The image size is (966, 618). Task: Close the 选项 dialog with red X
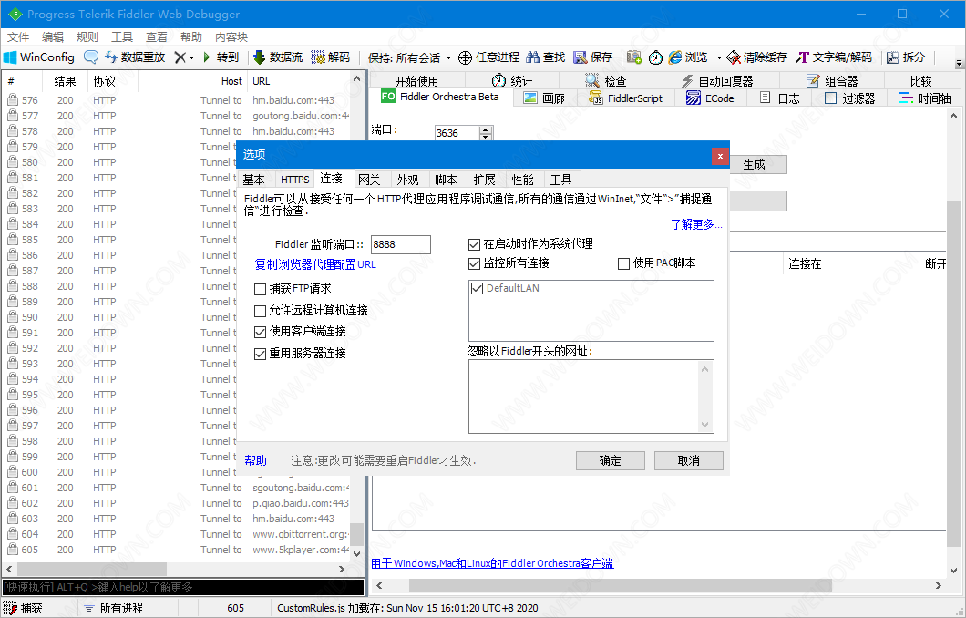(x=720, y=156)
